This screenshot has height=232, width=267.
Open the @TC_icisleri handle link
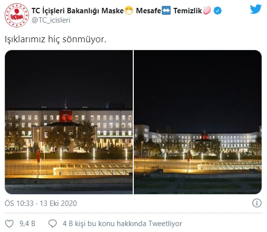(x=51, y=20)
